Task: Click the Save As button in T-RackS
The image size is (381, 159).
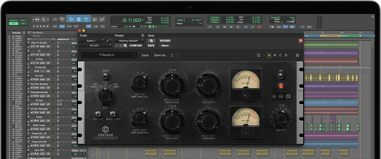Action: (160, 55)
